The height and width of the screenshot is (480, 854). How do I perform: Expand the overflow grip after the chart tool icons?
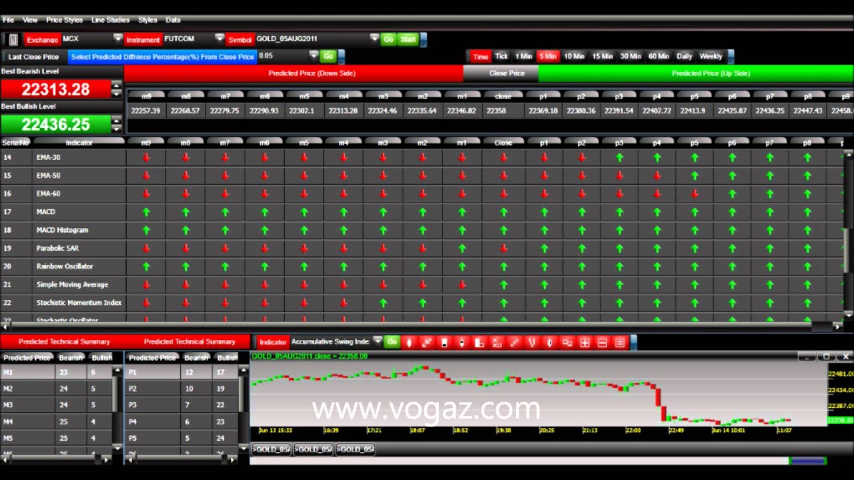tap(634, 342)
